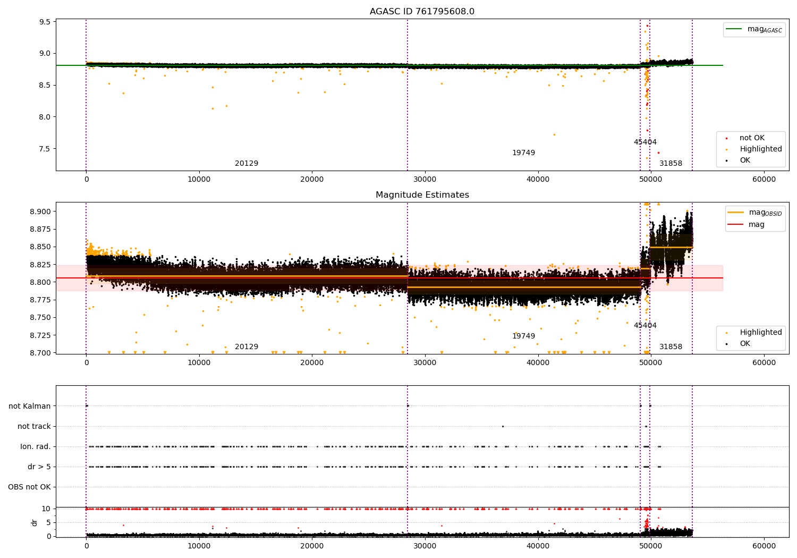Click obsid label 20129 in Magnitude Estimates plot
Viewport: 797px width, 558px height.
coord(247,347)
